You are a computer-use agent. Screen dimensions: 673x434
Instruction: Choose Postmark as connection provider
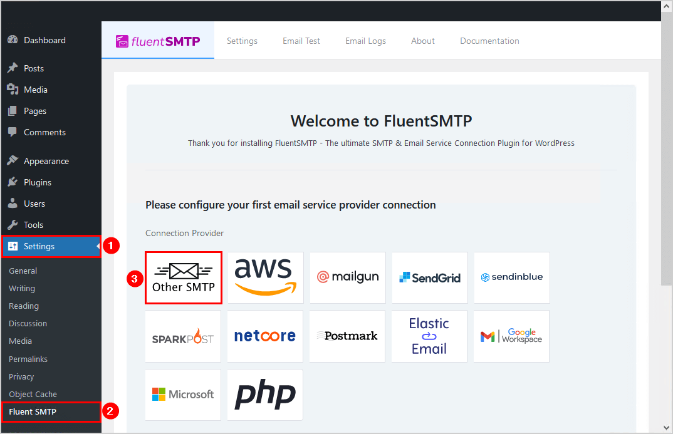click(347, 336)
